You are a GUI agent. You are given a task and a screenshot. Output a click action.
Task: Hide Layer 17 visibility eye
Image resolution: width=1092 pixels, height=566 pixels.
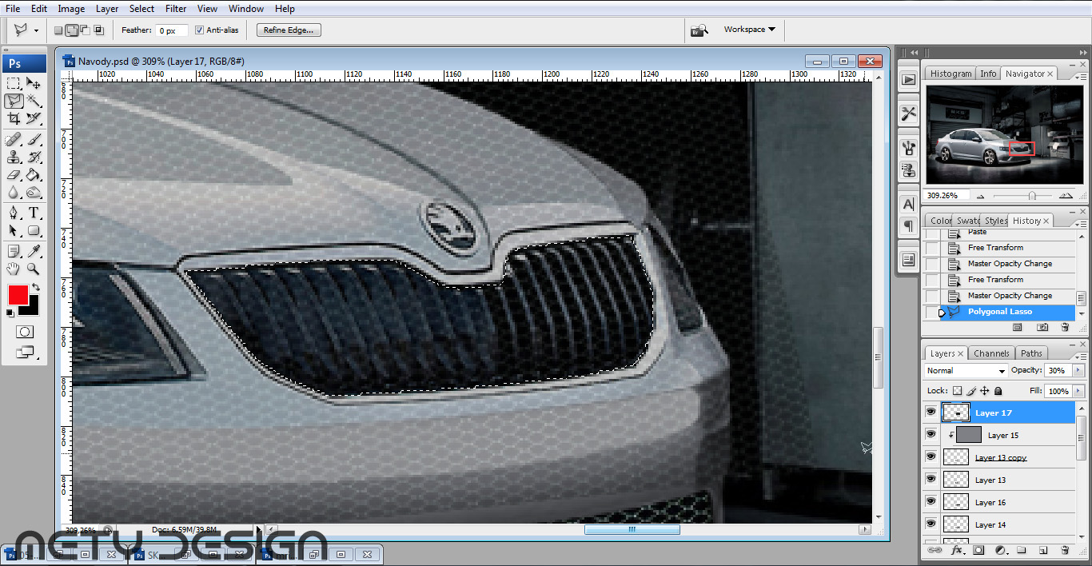click(x=931, y=412)
